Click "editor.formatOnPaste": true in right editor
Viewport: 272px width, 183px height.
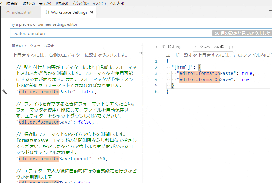click(216, 73)
